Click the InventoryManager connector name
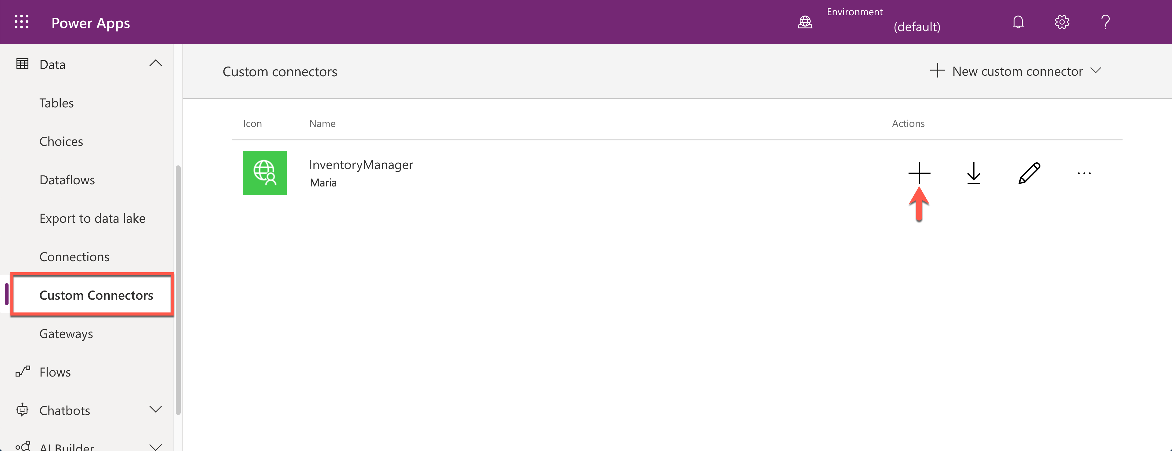 tap(361, 164)
